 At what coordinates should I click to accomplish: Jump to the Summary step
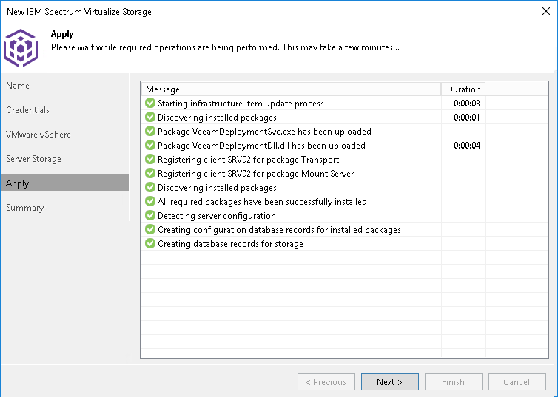click(25, 208)
